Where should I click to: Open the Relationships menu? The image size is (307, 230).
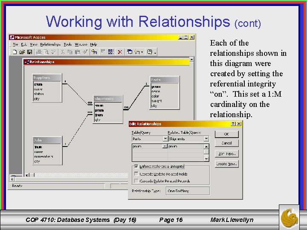(50, 44)
